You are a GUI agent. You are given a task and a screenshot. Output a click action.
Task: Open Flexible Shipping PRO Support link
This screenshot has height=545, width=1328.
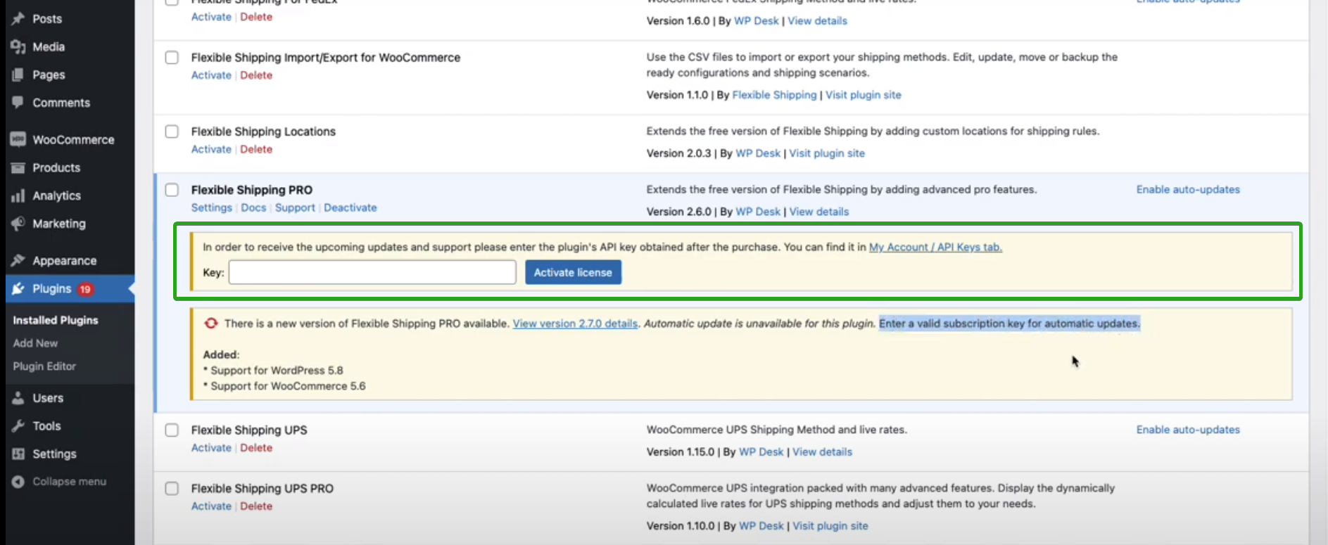[295, 208]
